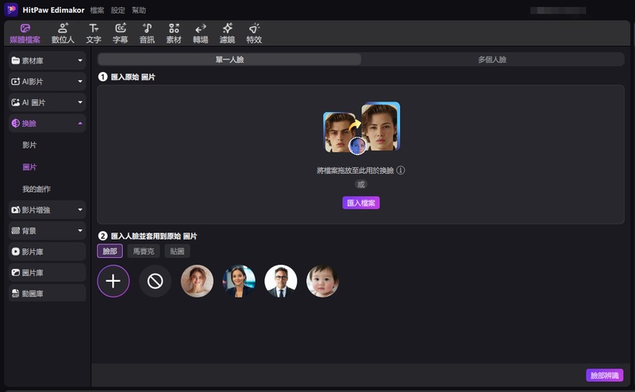Open the 幫助 menu
Viewport: 635px width, 392px height.
tap(139, 10)
